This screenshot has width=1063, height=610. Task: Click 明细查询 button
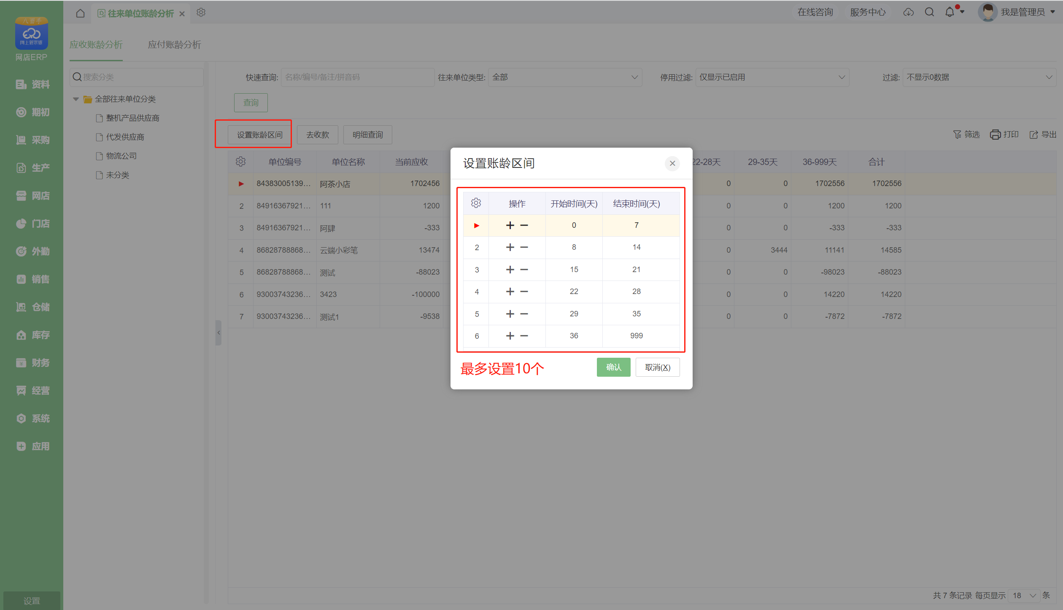pos(368,135)
